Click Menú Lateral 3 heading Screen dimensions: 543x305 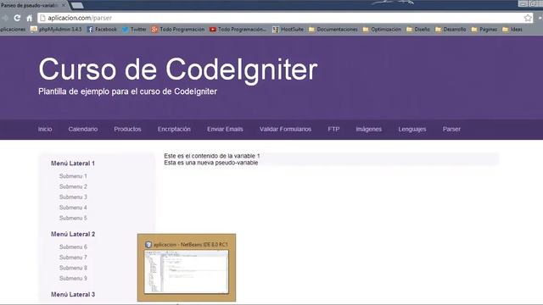73,294
